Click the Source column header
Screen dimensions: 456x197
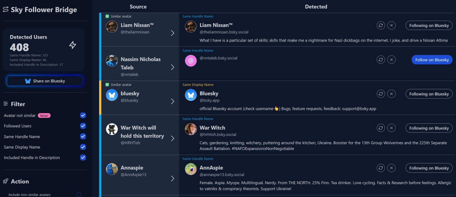[138, 6]
